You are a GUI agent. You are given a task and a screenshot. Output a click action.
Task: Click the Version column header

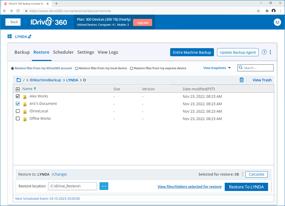pos(148,89)
